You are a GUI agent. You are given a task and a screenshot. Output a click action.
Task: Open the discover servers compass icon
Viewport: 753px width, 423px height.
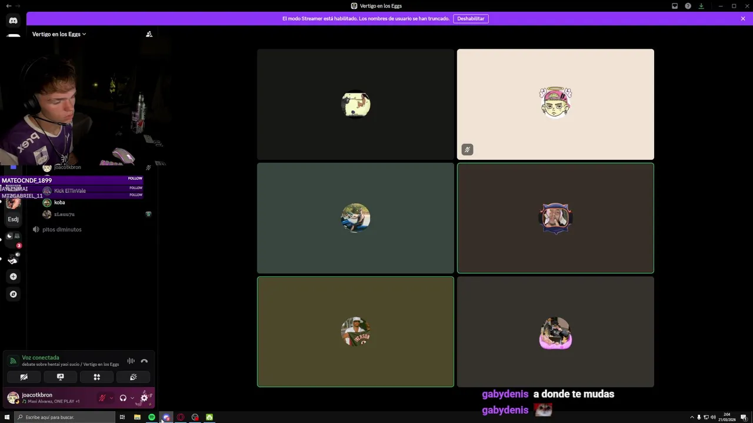tap(13, 294)
